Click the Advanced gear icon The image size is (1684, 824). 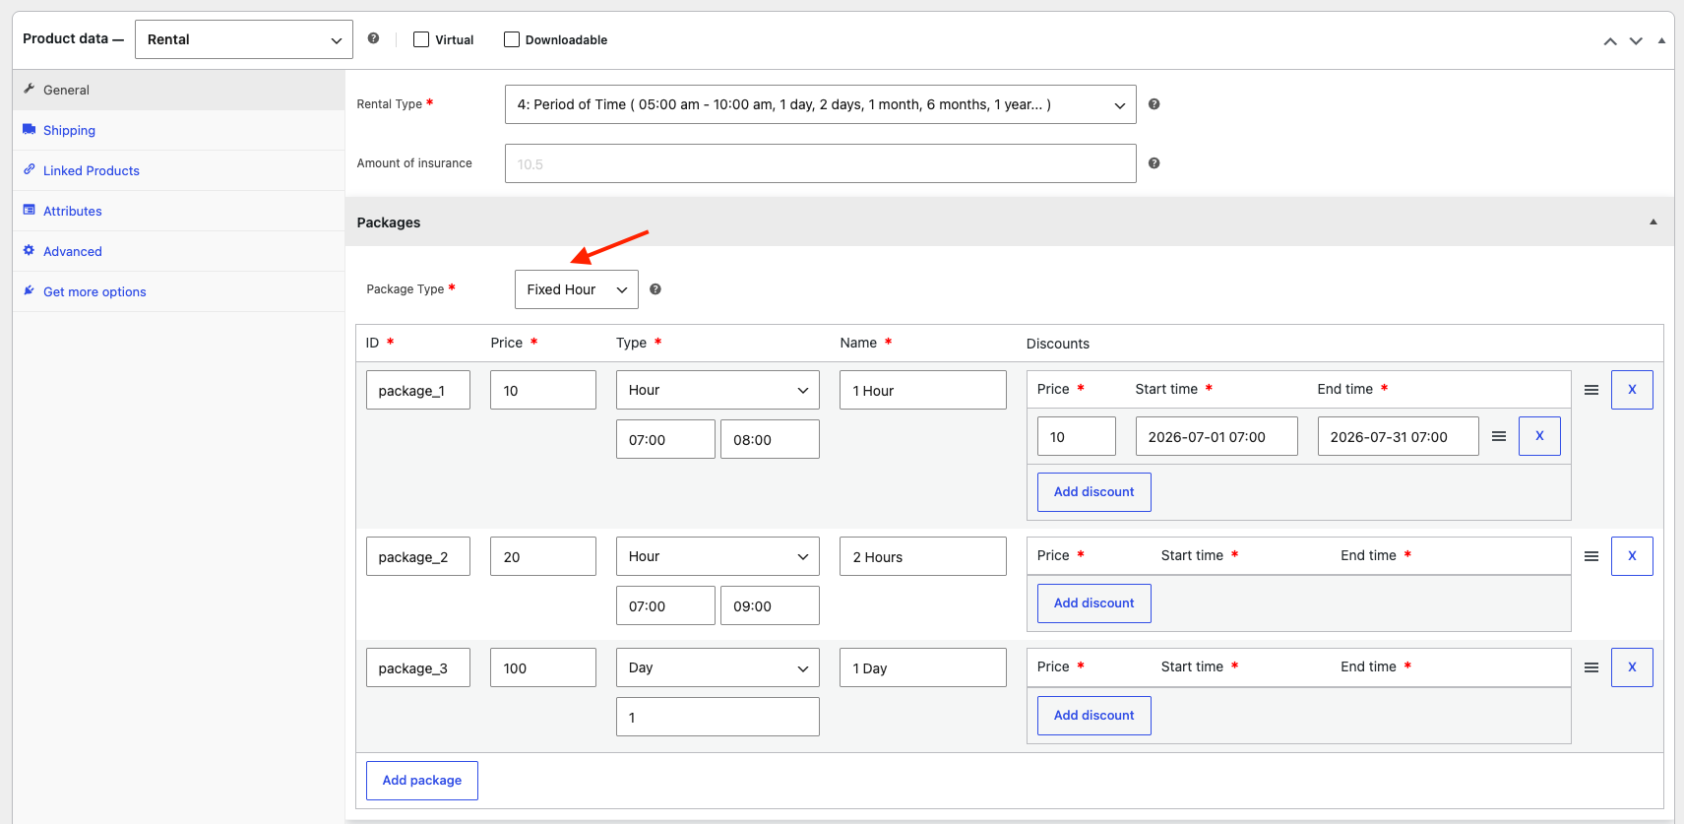pos(30,250)
